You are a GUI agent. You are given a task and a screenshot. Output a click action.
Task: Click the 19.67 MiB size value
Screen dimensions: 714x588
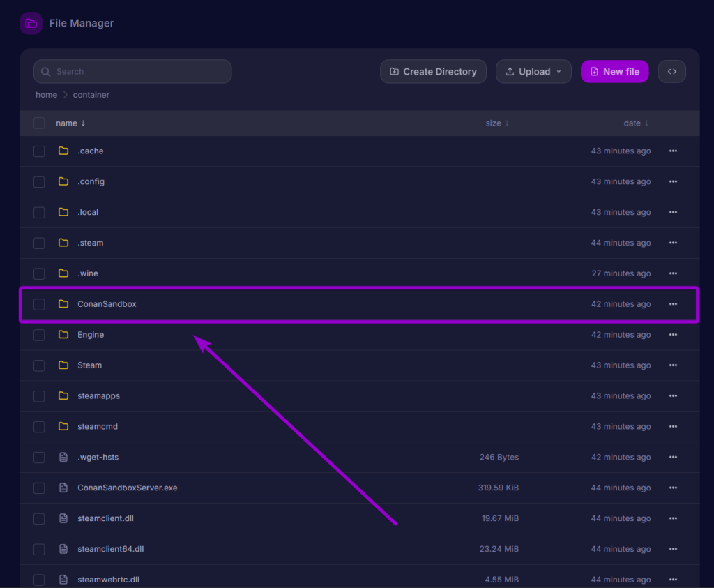coord(500,518)
